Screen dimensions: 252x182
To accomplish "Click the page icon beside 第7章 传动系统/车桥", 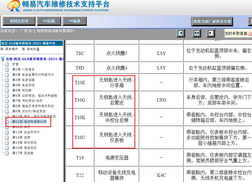I will click(x=7, y=101).
